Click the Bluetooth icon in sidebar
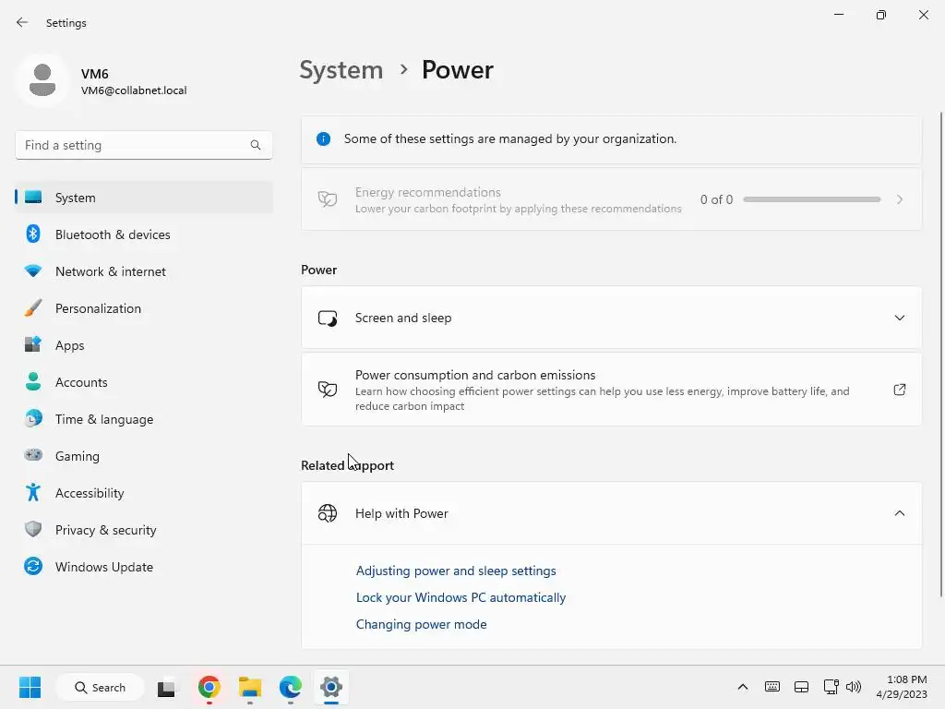 point(33,234)
